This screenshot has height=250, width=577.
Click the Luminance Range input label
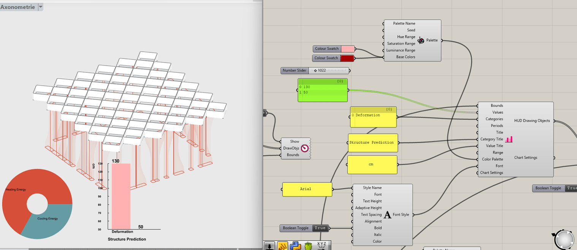(401, 50)
